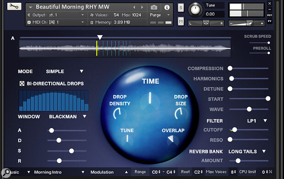This screenshot has width=284, height=179.
Task: Open the wrench instrument edit mode
Action: [x=14, y=6]
